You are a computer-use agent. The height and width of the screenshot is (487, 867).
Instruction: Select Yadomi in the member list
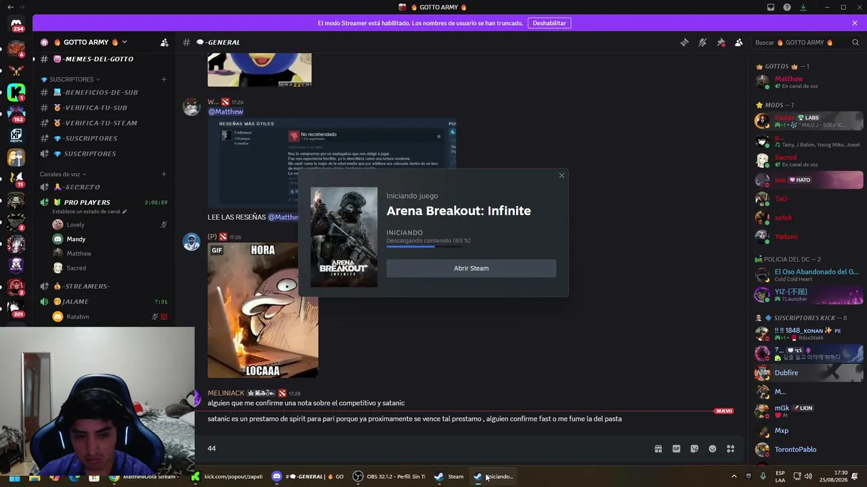(x=809, y=237)
